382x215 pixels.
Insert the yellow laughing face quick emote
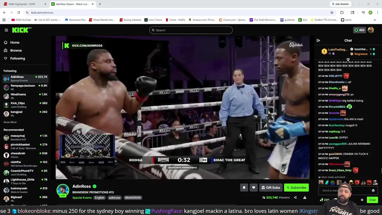tap(351, 182)
